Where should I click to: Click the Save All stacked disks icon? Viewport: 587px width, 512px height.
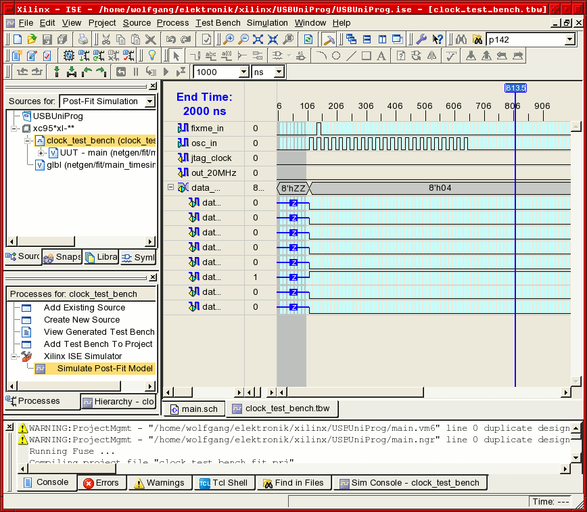62,39
